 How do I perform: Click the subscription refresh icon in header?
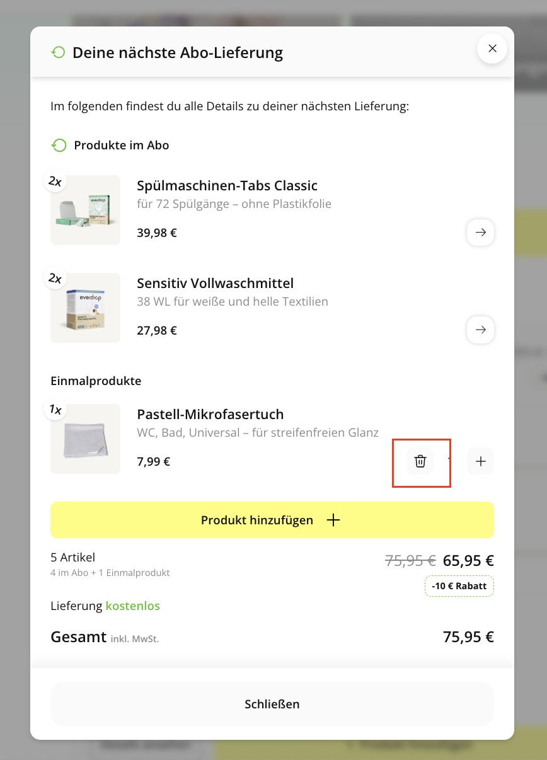tap(58, 52)
